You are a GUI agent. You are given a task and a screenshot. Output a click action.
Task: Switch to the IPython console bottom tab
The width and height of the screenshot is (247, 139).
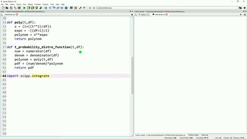pos(193,135)
